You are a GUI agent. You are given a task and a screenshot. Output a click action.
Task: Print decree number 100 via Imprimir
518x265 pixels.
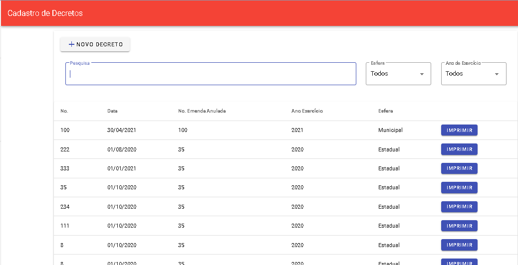click(x=459, y=130)
